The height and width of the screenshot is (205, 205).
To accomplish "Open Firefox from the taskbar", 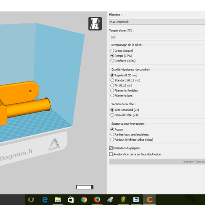I will [97, 199].
